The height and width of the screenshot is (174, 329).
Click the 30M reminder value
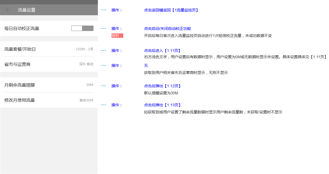click(90, 85)
